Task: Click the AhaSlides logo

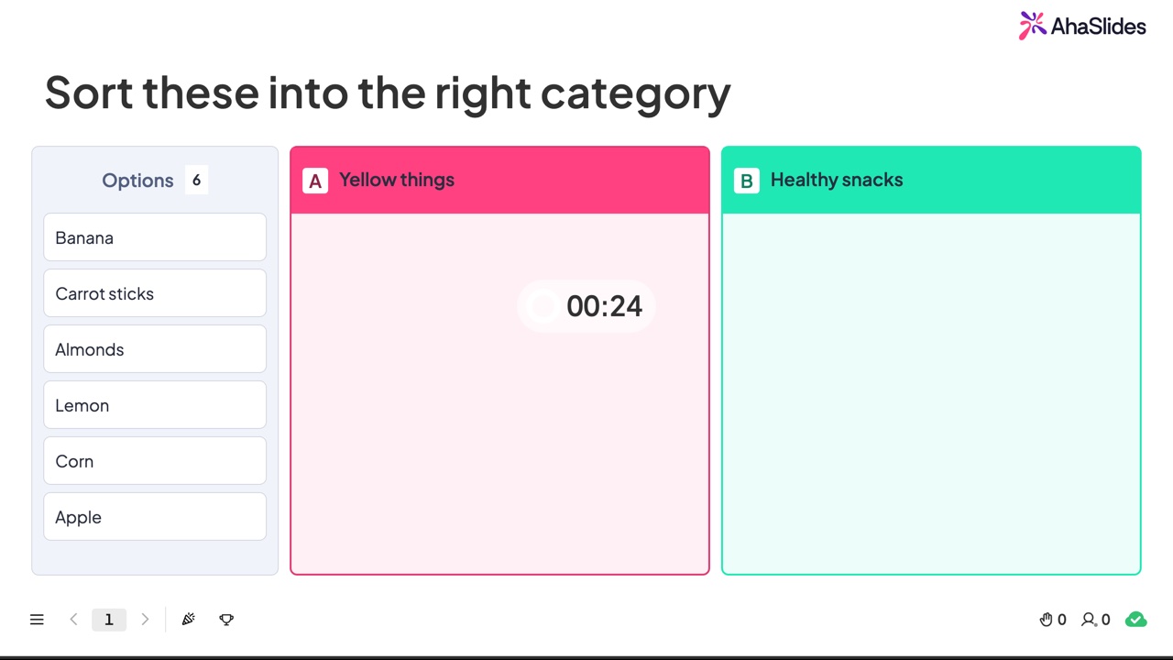Action: click(1082, 26)
